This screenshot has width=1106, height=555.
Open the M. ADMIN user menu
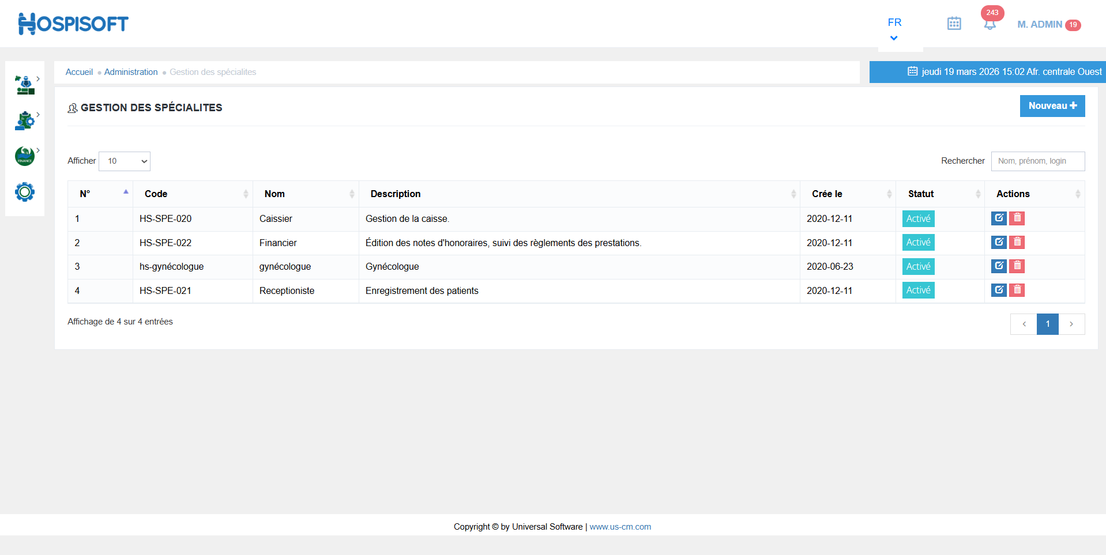tap(1040, 24)
